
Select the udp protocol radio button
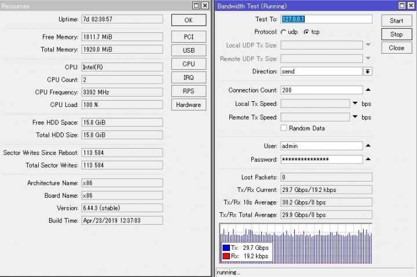click(283, 32)
